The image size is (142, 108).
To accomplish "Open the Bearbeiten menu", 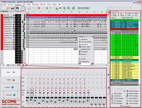I will (18, 5).
